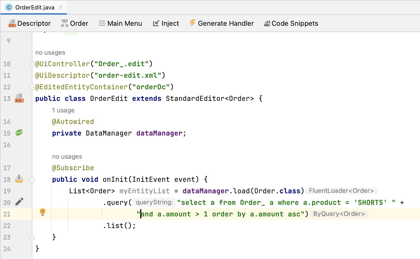Image resolution: width=420 pixels, height=259 pixels.
Task: Click the Code Snippets icon
Action: pyautogui.click(x=267, y=24)
